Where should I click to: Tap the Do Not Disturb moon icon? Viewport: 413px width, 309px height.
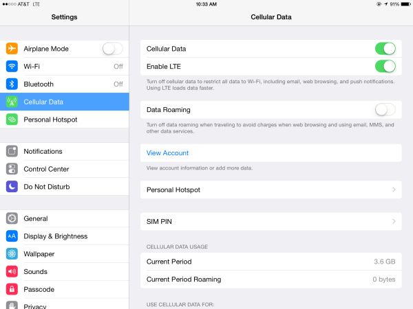(x=12, y=187)
